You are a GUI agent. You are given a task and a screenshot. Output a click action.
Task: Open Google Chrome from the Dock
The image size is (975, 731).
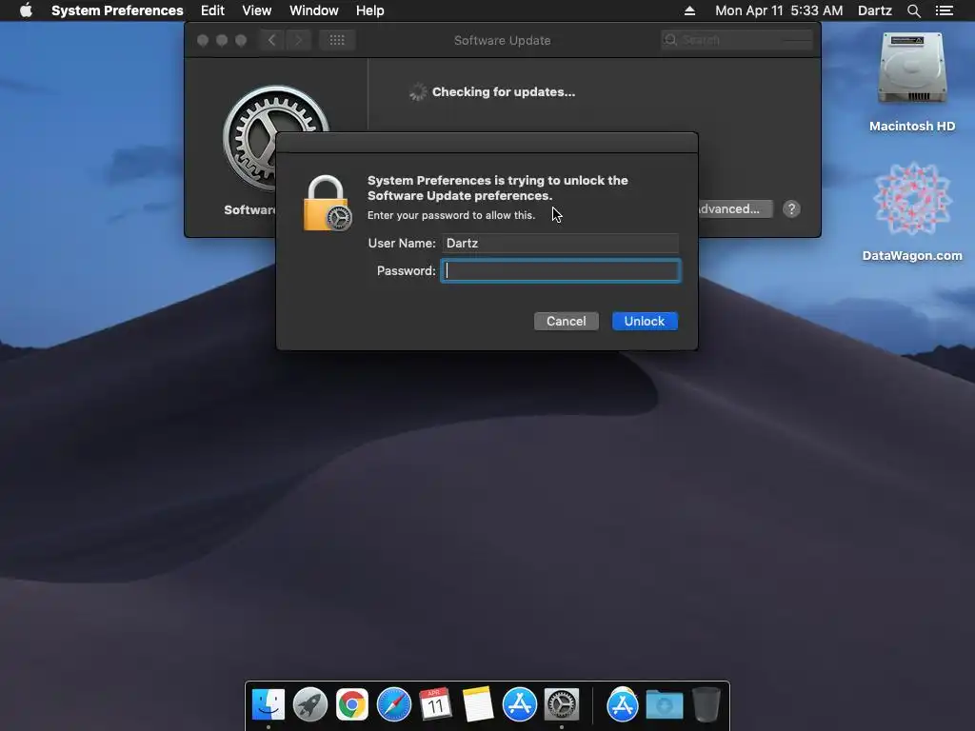[352, 705]
